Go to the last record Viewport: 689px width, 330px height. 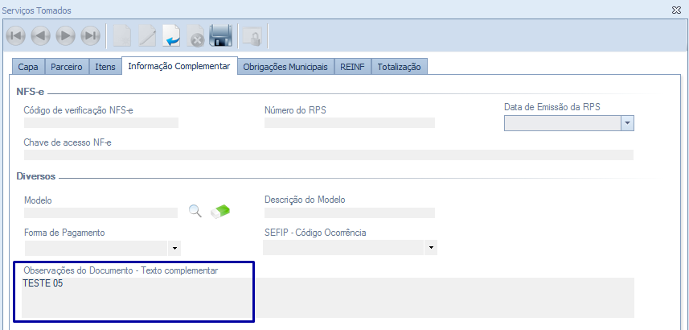91,36
